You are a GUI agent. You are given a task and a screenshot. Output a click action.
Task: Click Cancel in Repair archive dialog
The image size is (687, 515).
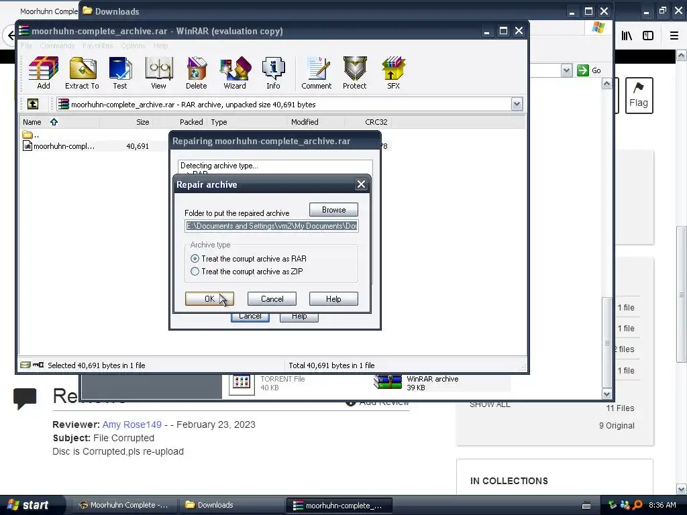272,298
